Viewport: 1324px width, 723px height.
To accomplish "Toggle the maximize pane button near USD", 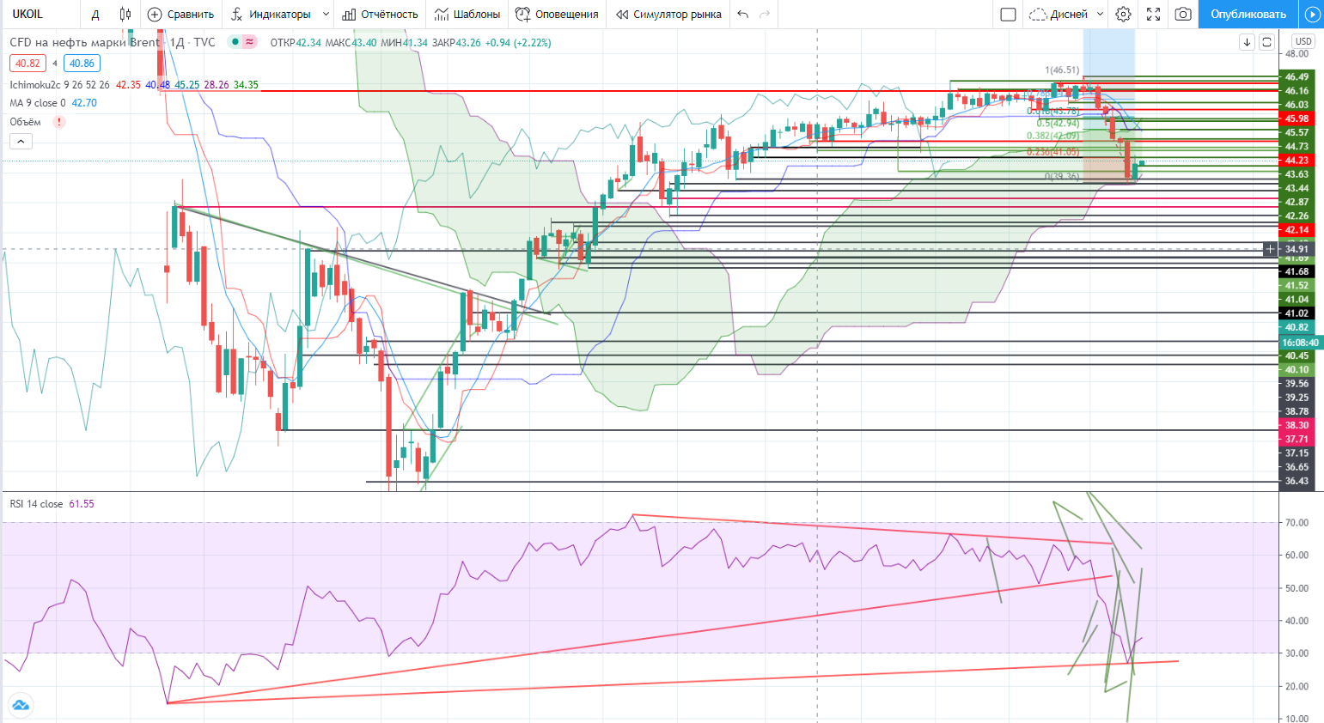I will coord(1266,42).
